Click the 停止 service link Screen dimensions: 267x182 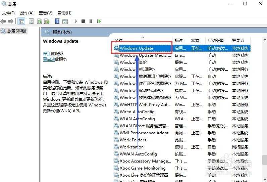coord(47,53)
